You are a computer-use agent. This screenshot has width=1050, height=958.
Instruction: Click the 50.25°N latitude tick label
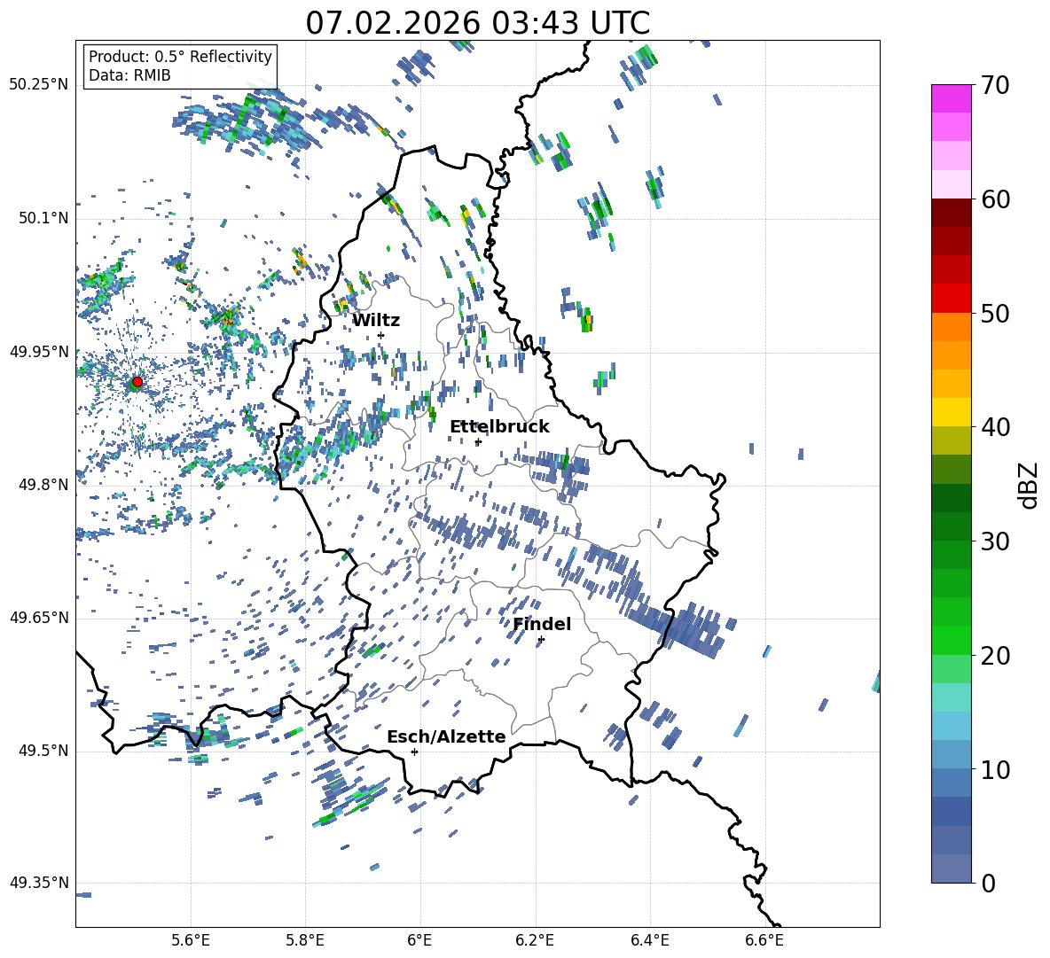(38, 85)
